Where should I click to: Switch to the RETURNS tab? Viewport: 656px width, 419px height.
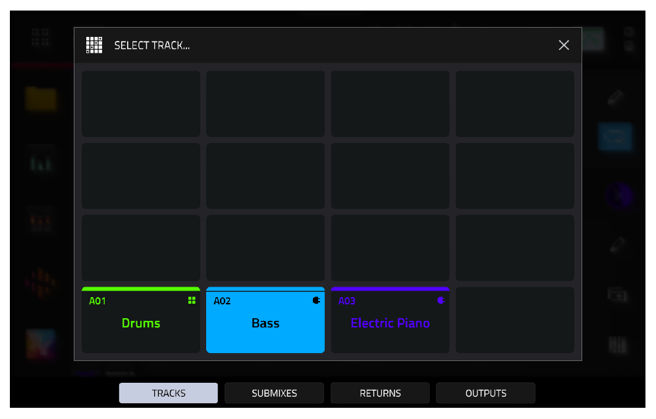click(x=380, y=393)
